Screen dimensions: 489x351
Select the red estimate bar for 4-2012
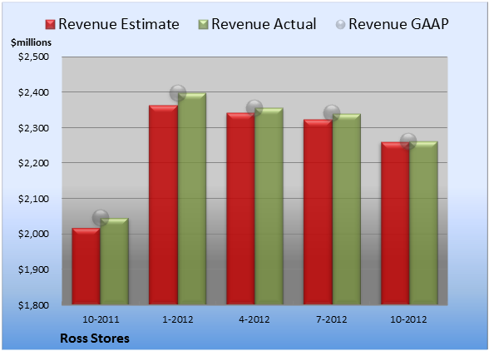point(240,209)
